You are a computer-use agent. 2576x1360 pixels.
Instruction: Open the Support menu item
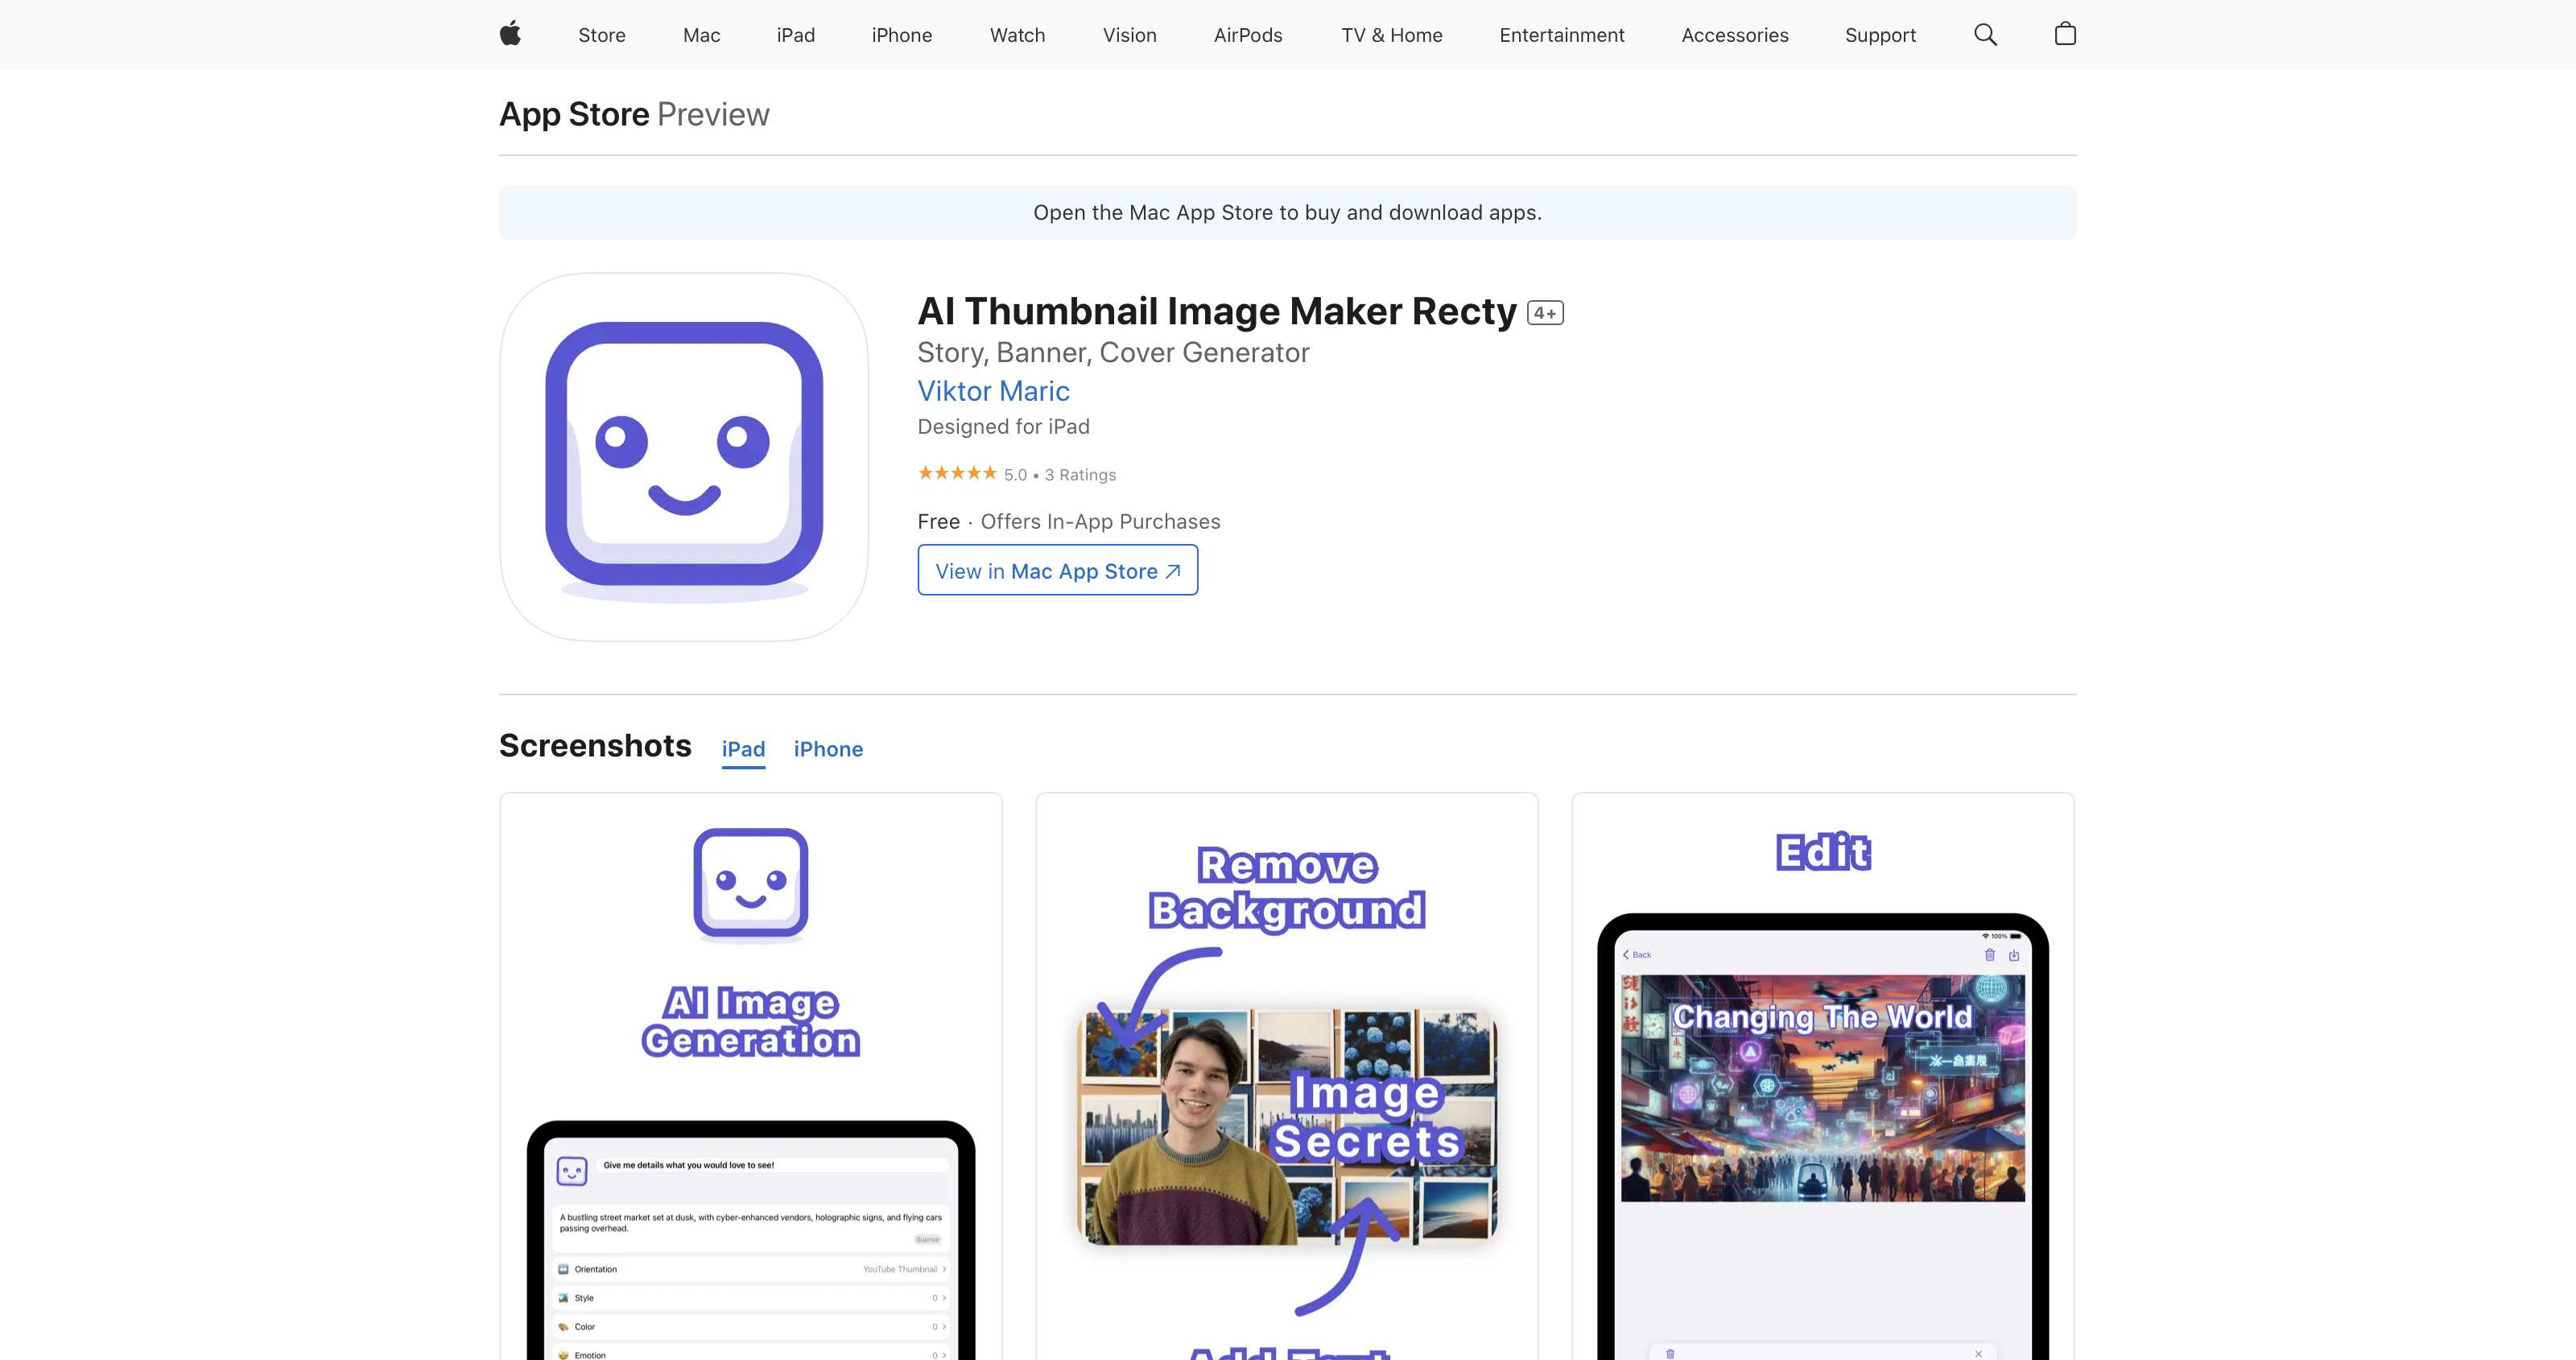point(1880,35)
